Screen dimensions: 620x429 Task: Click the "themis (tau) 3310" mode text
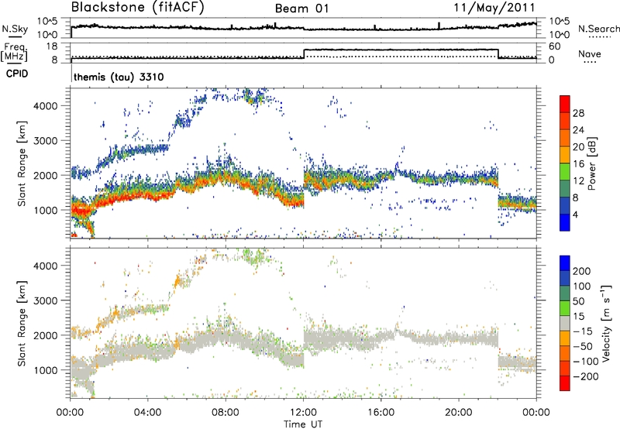click(119, 77)
